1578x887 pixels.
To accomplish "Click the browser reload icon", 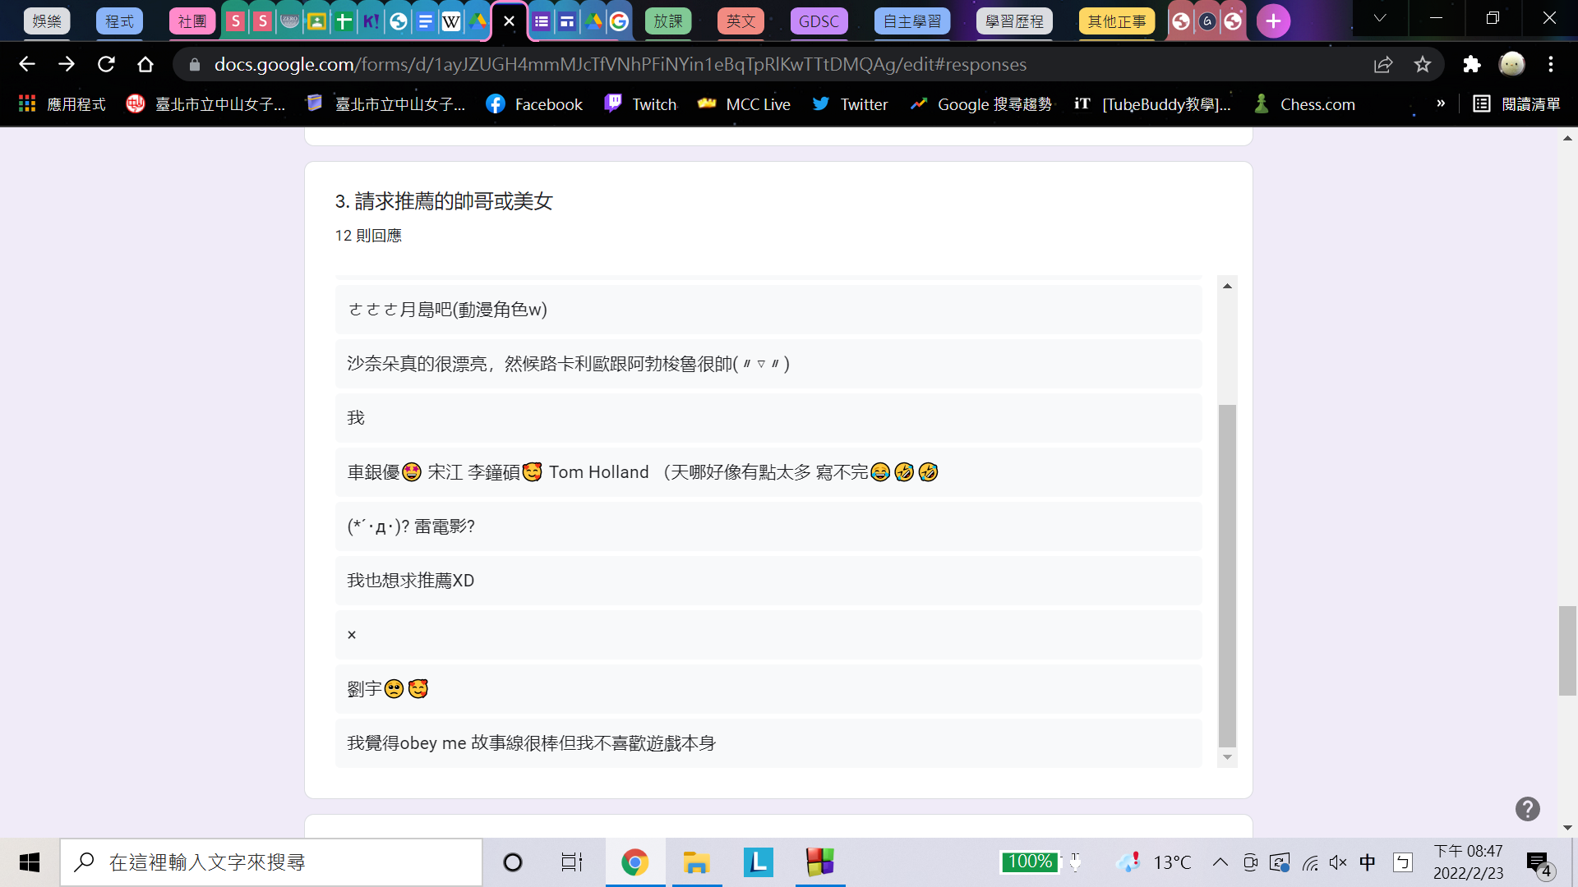I will [x=106, y=64].
